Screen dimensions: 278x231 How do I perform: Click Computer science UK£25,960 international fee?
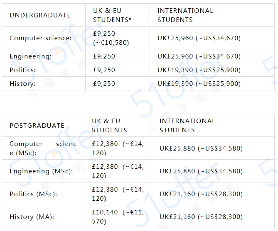coord(199,38)
